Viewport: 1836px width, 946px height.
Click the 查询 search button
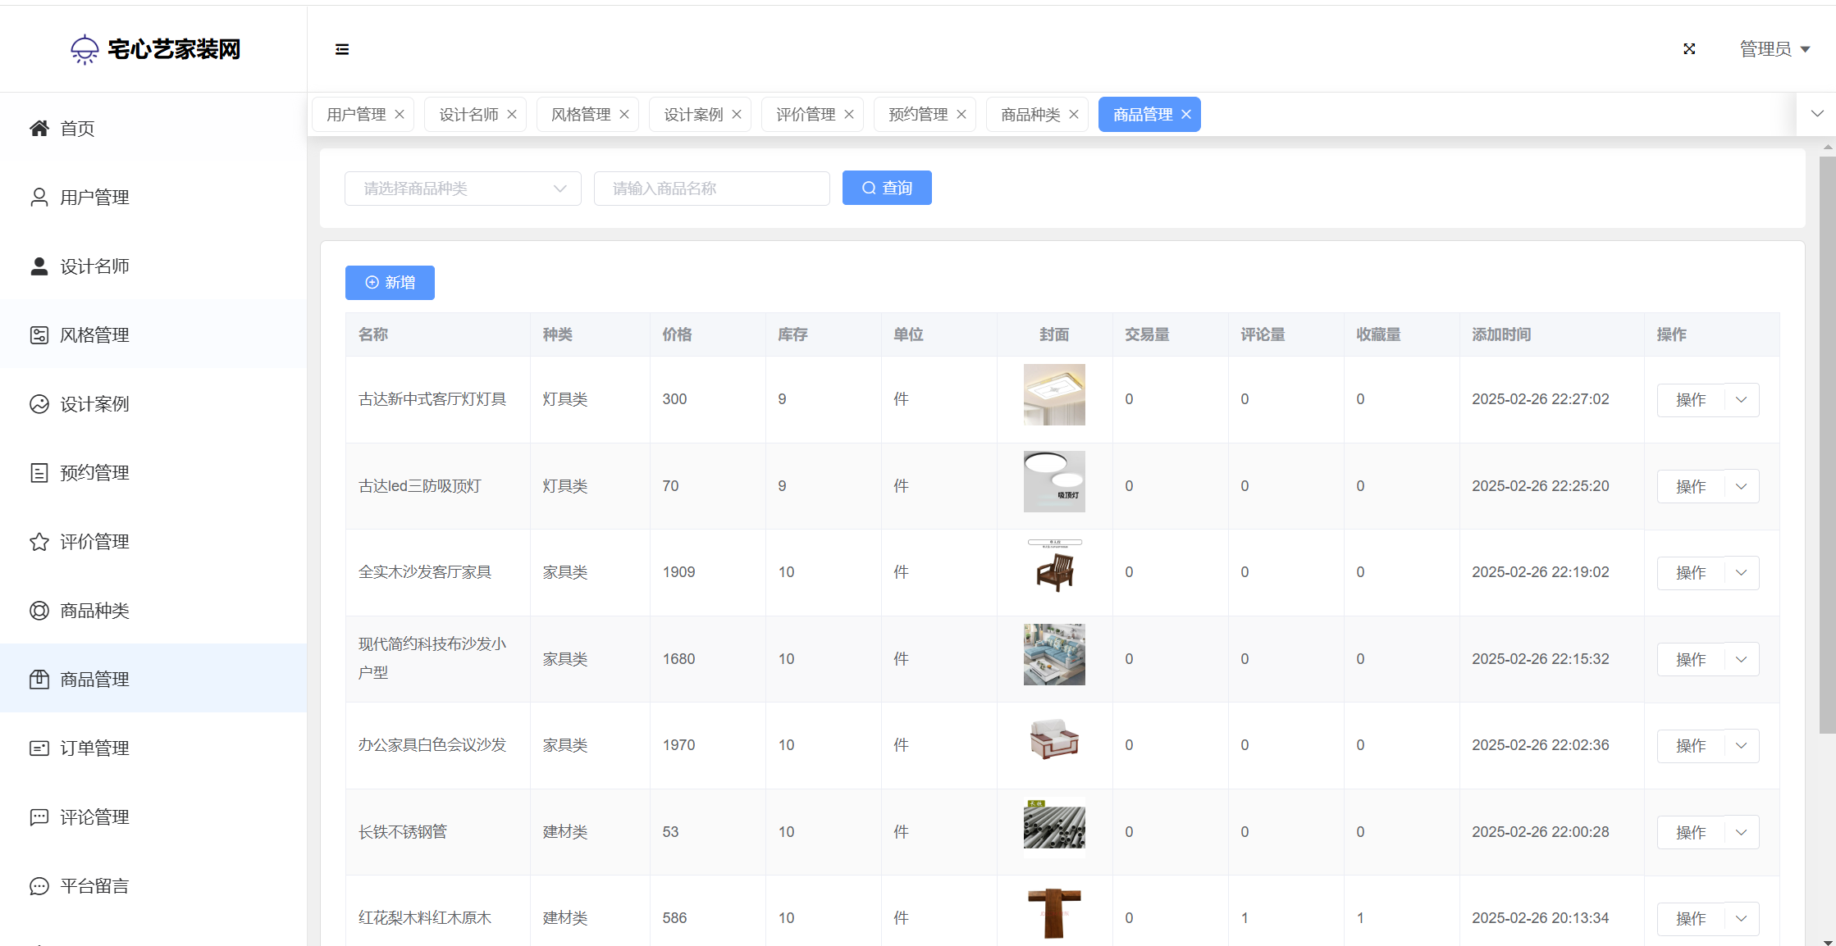tap(887, 189)
